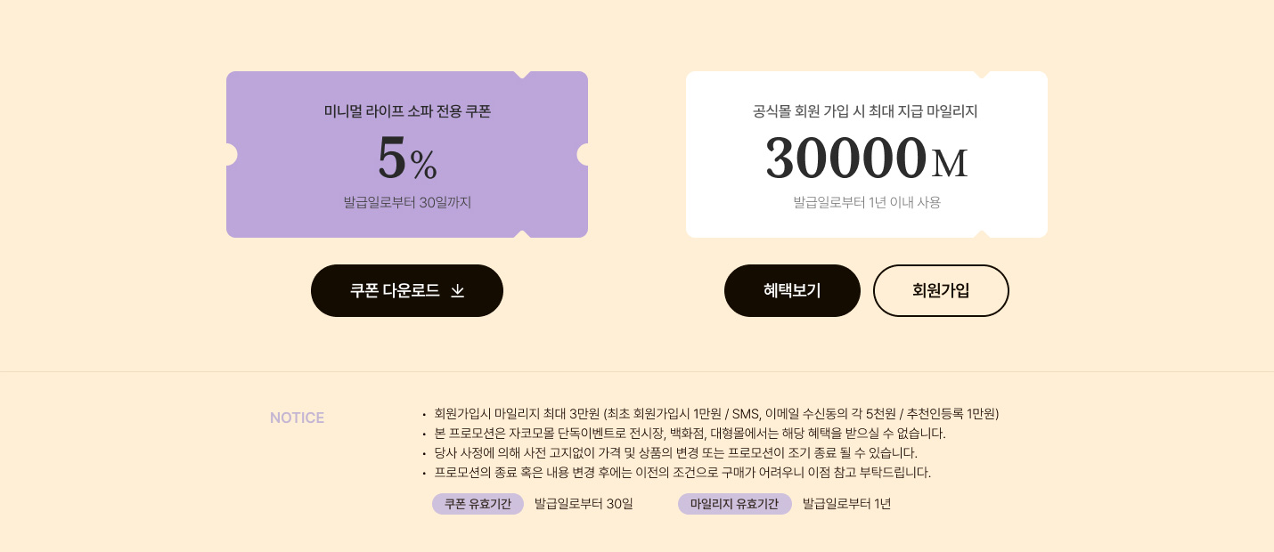Open the 혜택보기 benefits button
Screen dimensions: 1274x552
792,290
